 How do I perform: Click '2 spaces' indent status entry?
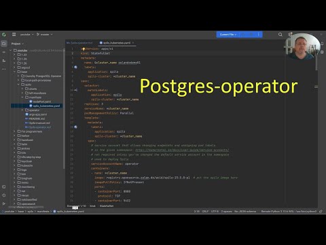pos(226,212)
